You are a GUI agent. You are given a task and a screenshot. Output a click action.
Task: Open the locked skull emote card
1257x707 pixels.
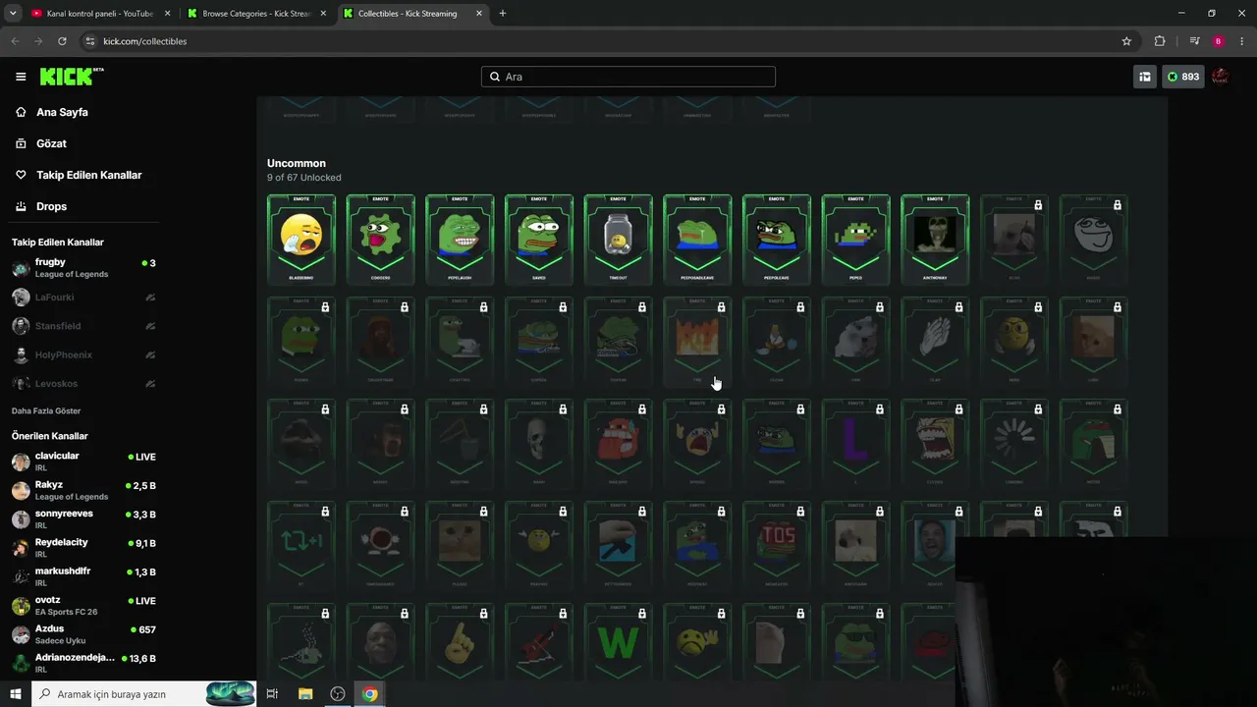[x=538, y=444]
